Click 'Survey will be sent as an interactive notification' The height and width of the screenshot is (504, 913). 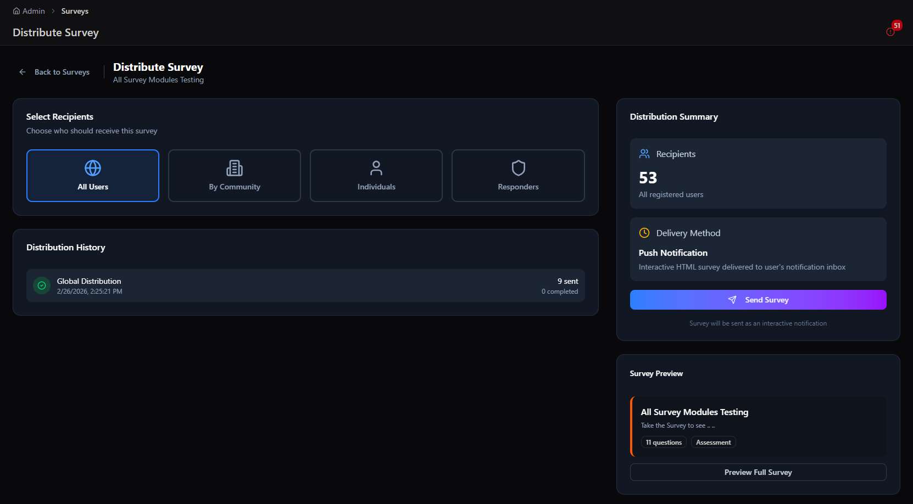tap(758, 323)
